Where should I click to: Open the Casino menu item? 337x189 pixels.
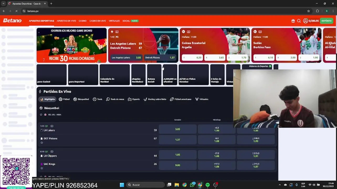point(83,21)
